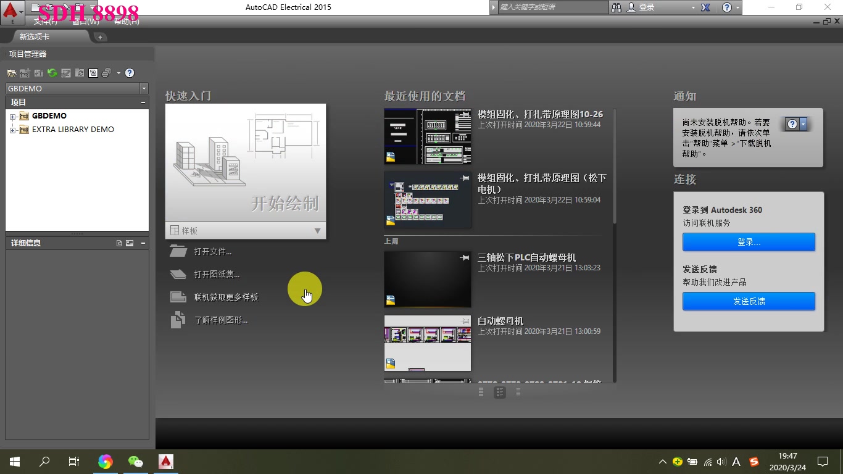The height and width of the screenshot is (474, 843).
Task: Click the Autodesk Exchange X icon
Action: 705,7
